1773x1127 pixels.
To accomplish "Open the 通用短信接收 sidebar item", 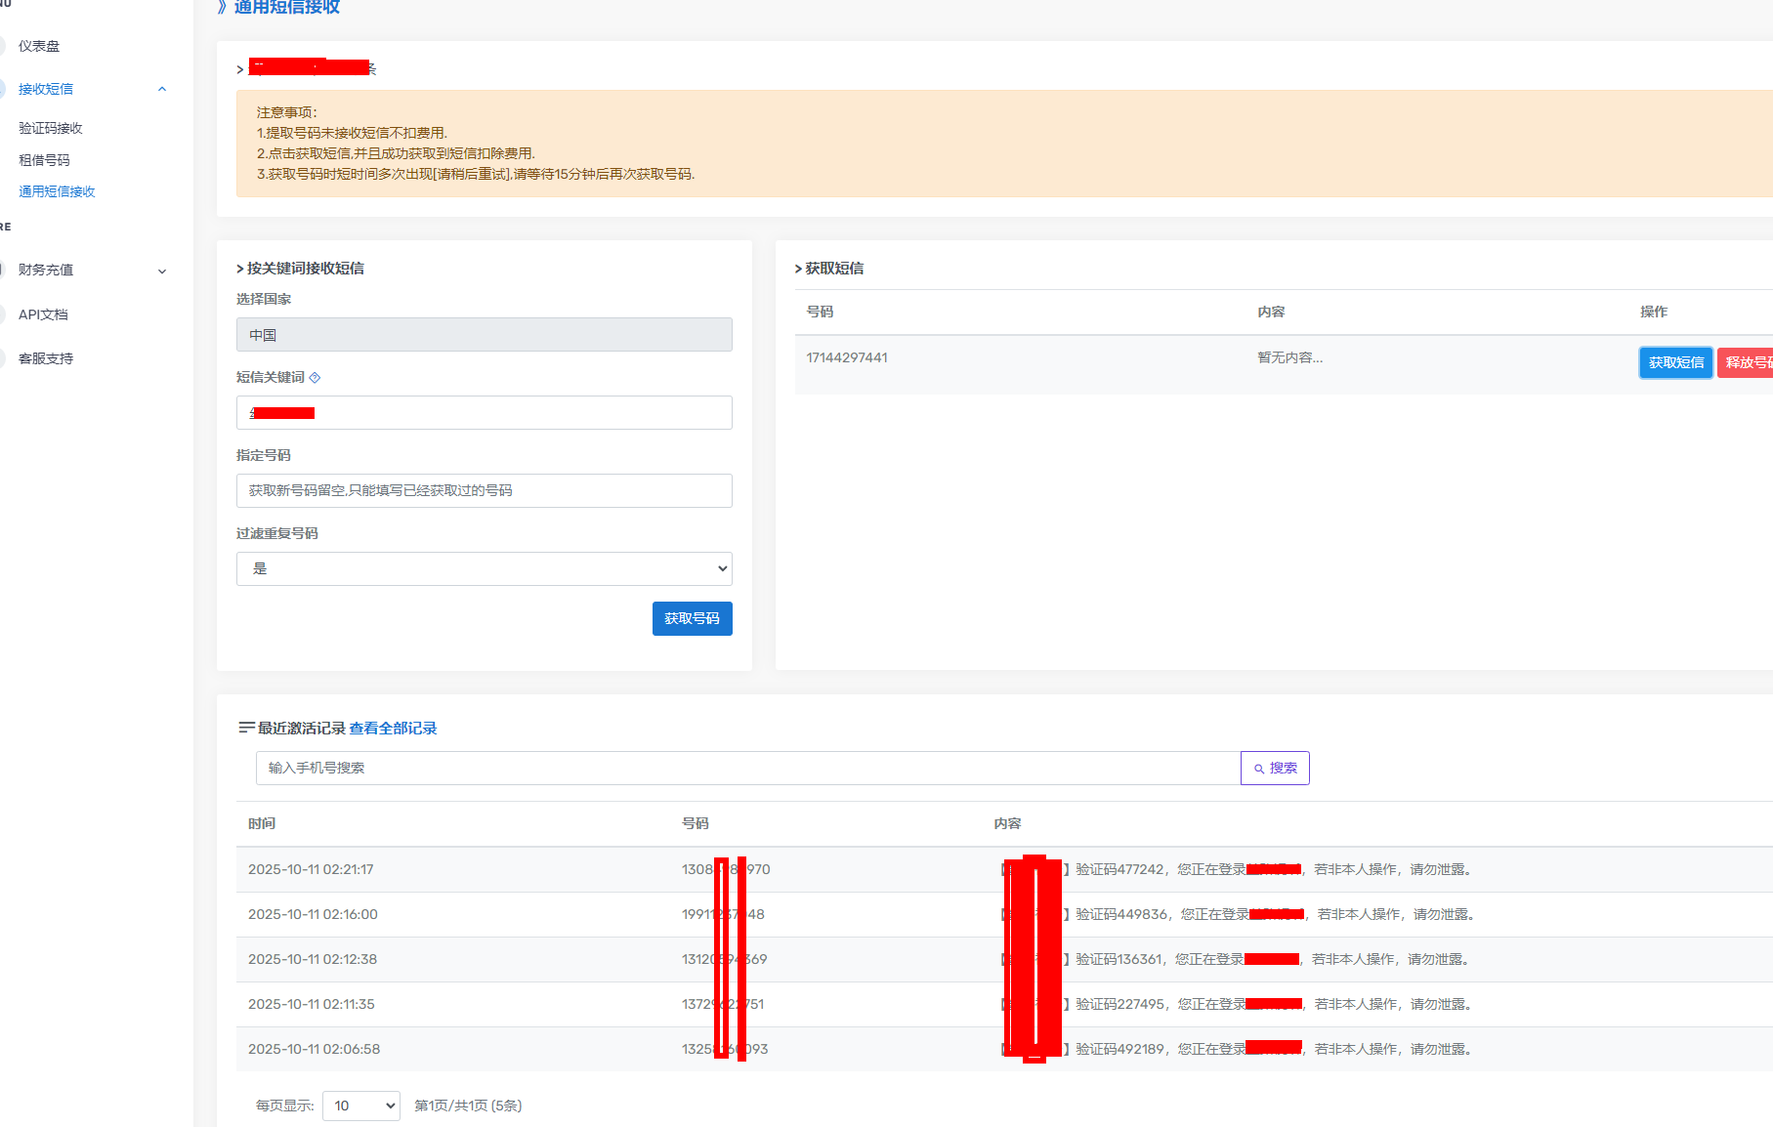I will [57, 192].
